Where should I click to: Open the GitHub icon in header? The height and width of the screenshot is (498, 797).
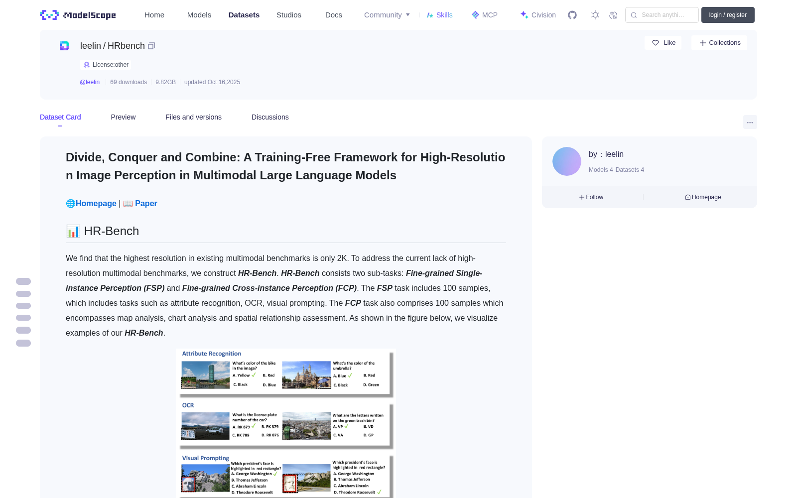coord(572,15)
